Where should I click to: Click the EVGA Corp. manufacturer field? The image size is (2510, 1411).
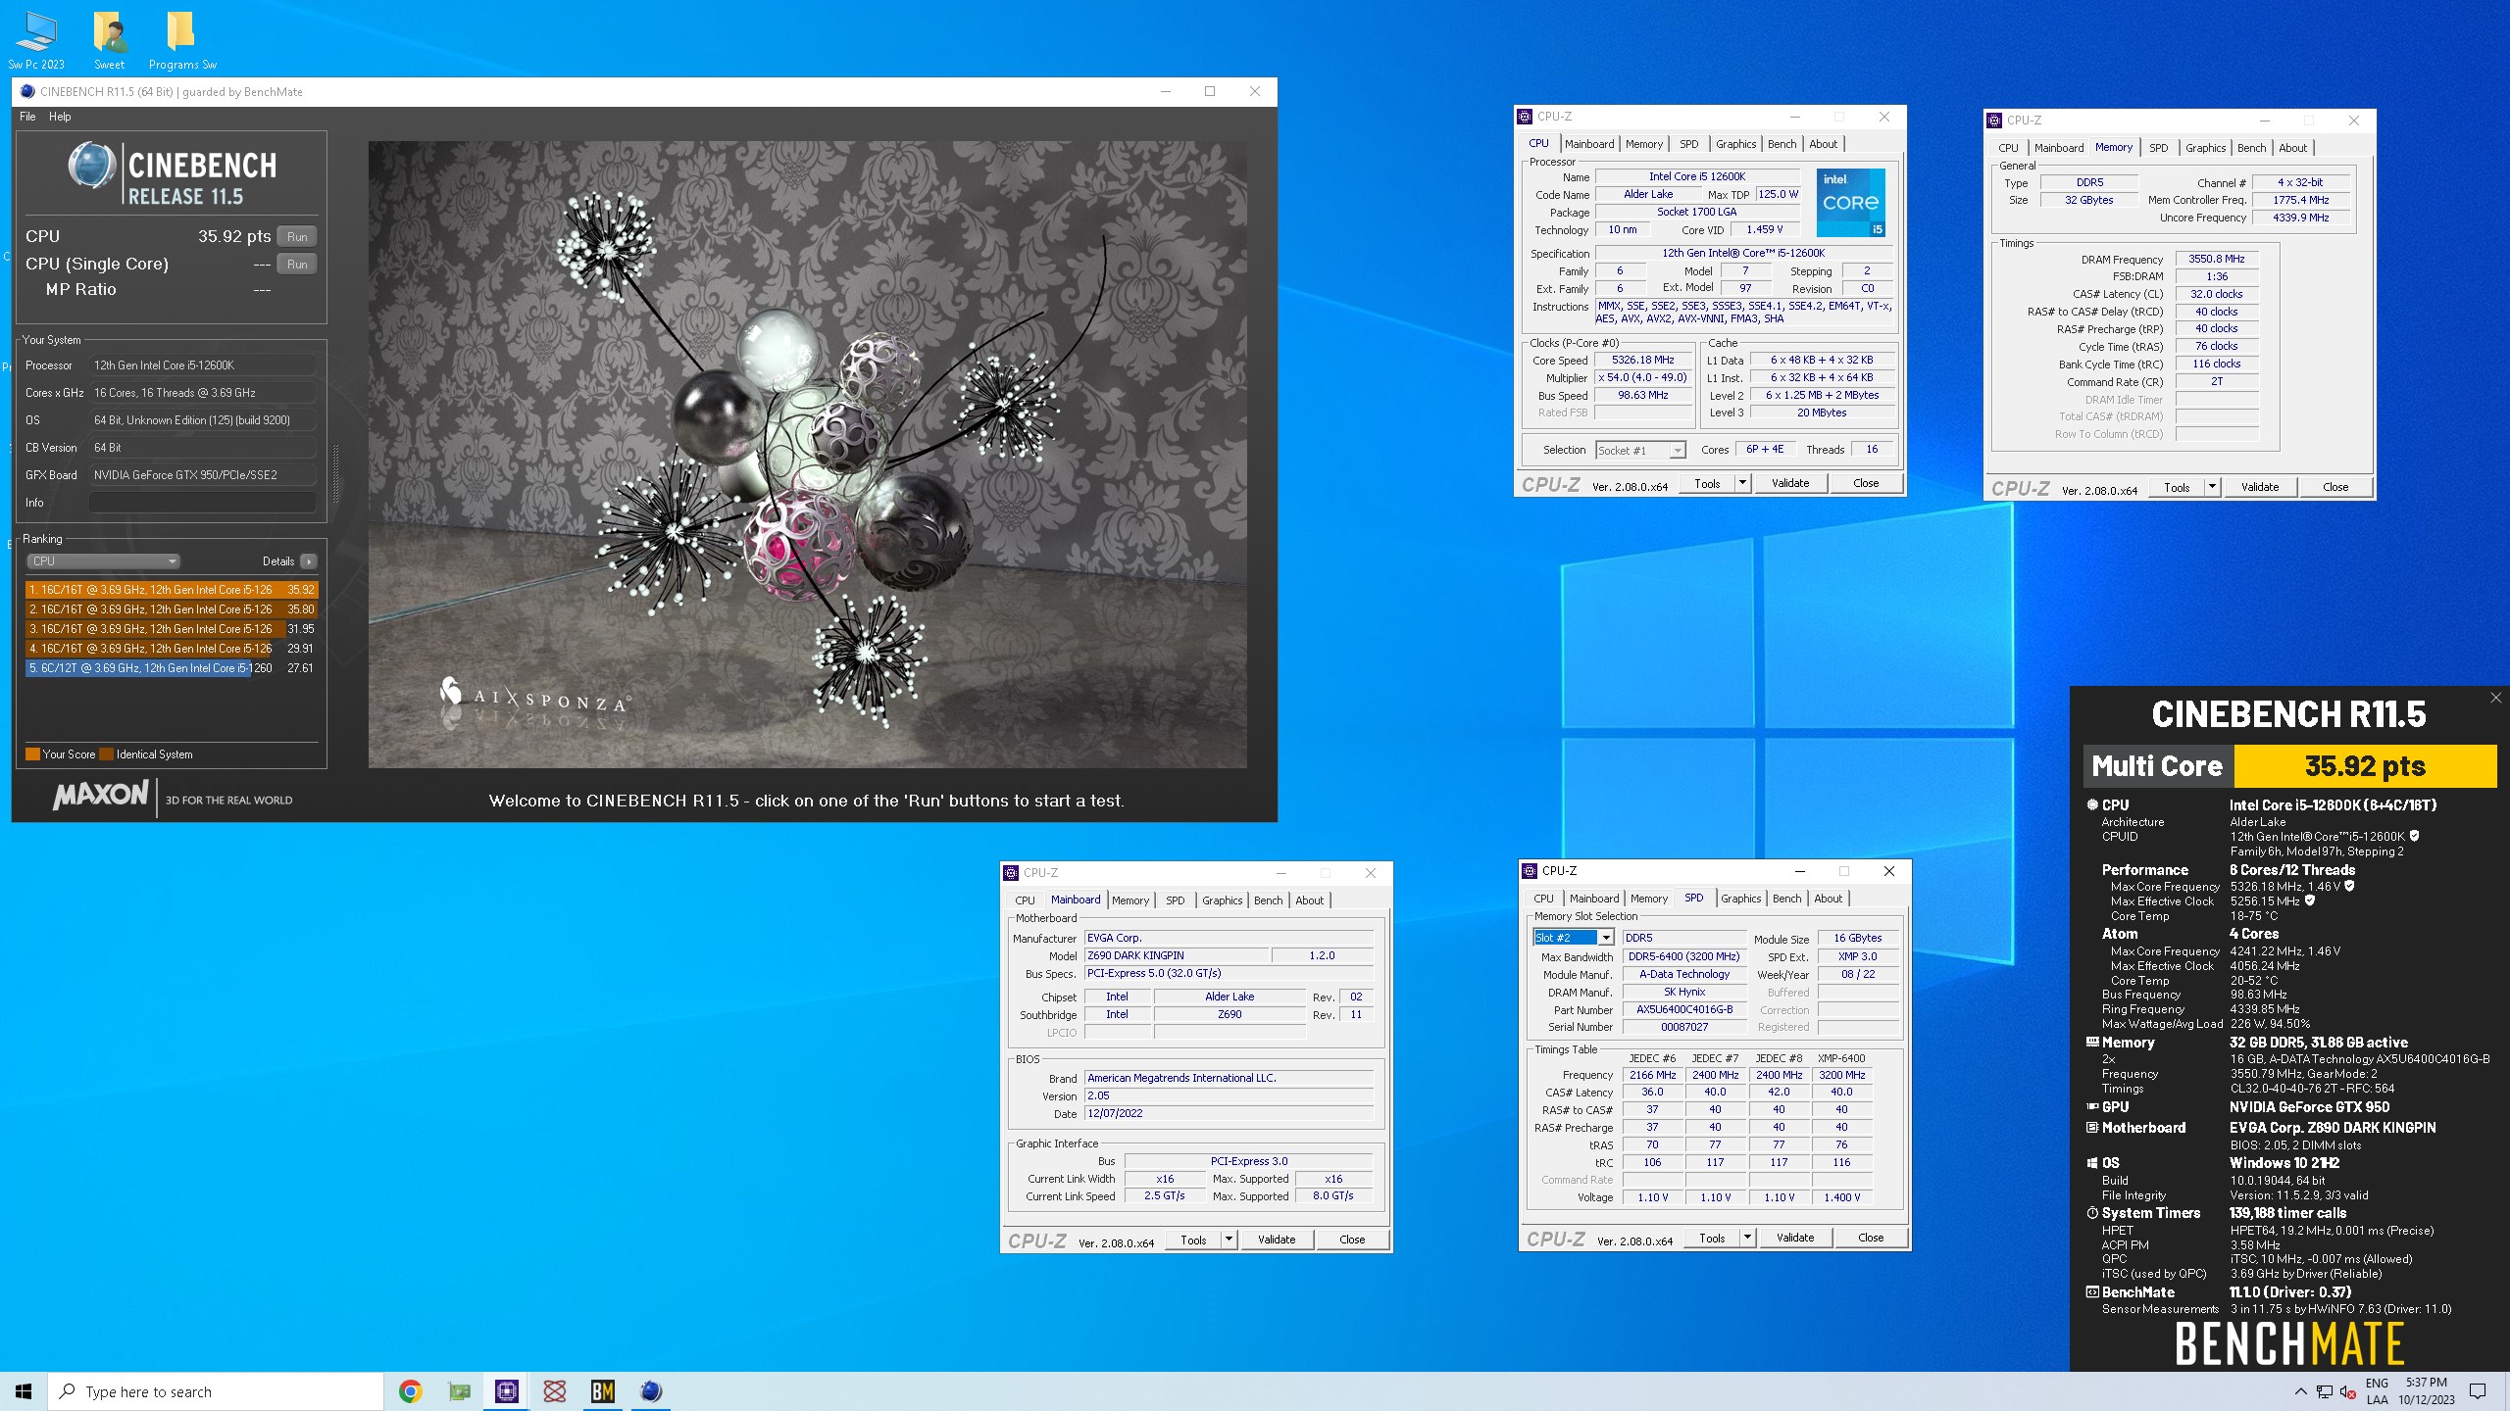1229,938
